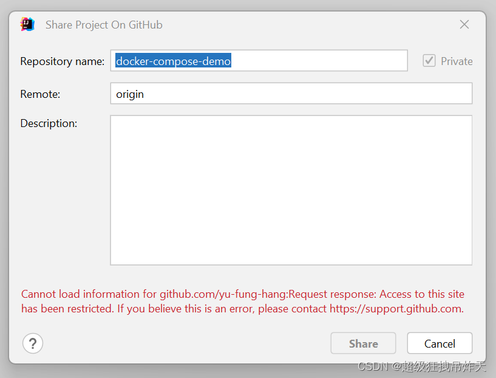Click the 'Description:' label
The width and height of the screenshot is (496, 378).
pos(49,123)
